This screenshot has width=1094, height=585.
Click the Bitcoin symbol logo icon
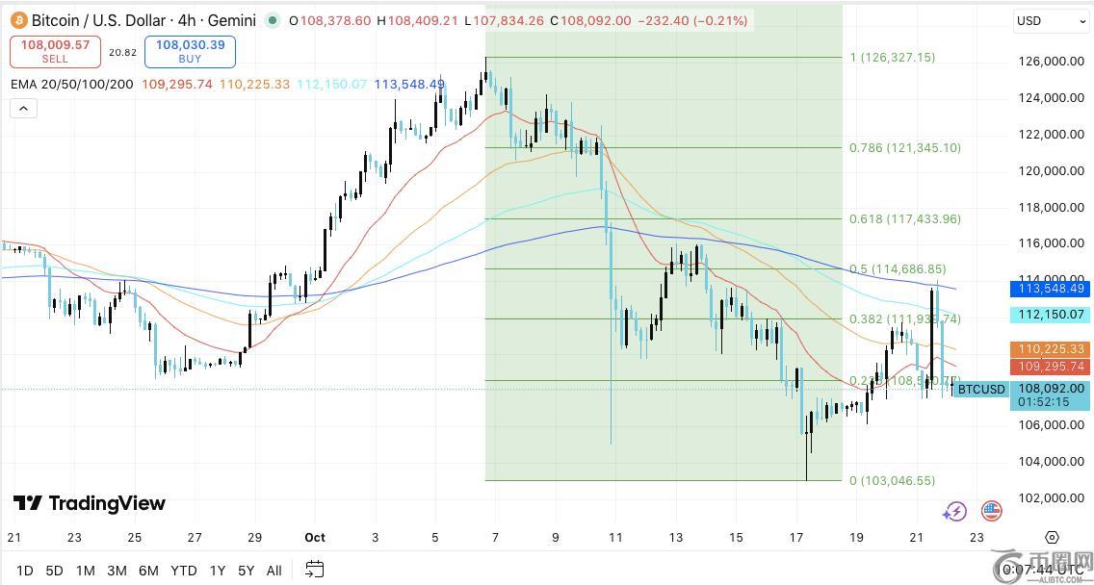[17, 20]
